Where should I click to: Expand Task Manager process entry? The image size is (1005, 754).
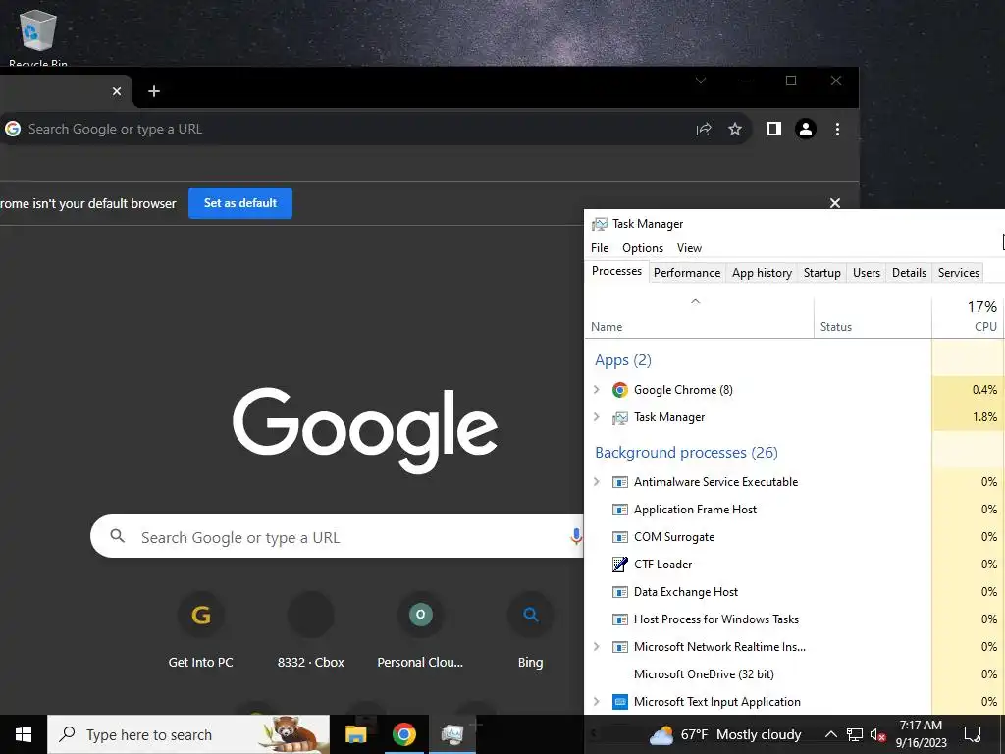[x=597, y=416]
